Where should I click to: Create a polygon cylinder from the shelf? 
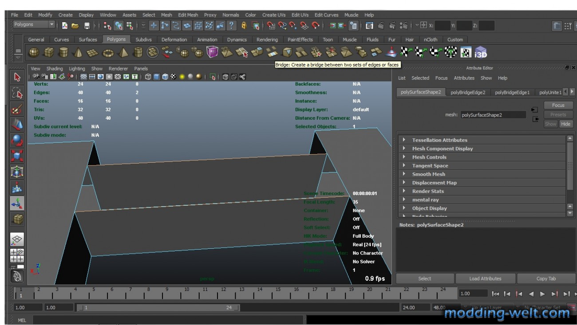[63, 53]
